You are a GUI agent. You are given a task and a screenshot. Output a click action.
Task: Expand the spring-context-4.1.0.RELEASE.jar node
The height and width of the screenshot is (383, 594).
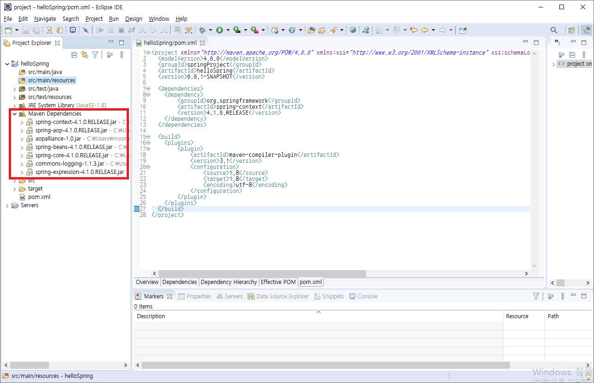coord(22,122)
